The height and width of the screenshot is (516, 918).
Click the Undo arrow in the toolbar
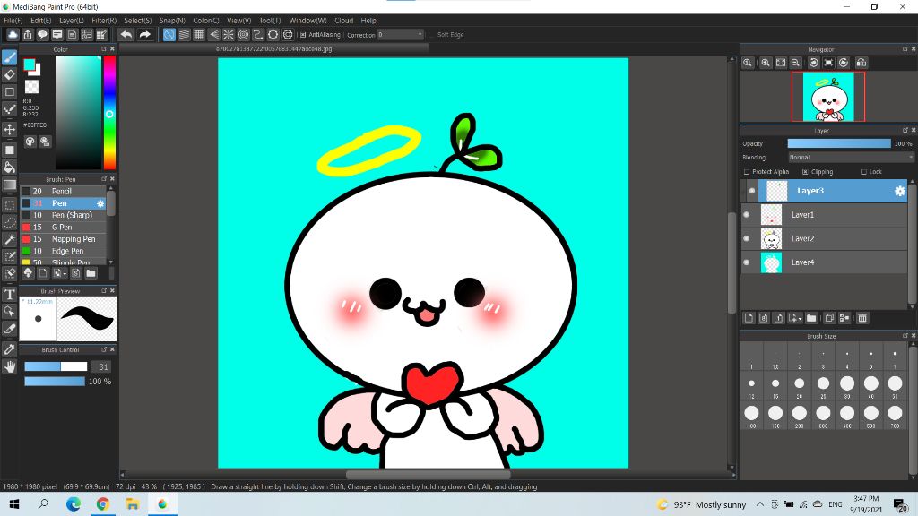126,35
